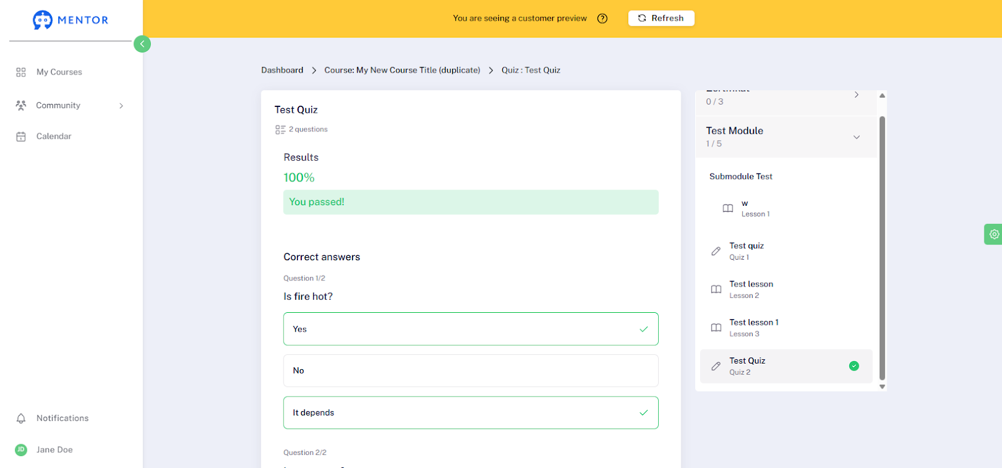Click the green settings gear tab
This screenshot has width=1002, height=468.
click(993, 234)
